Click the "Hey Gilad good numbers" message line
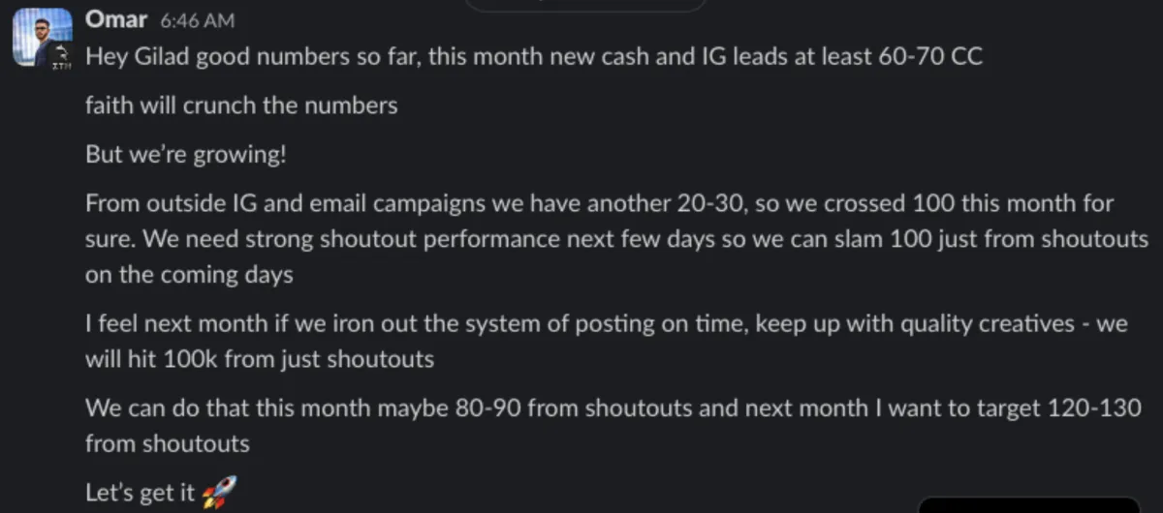The height and width of the screenshot is (513, 1163). [533, 56]
